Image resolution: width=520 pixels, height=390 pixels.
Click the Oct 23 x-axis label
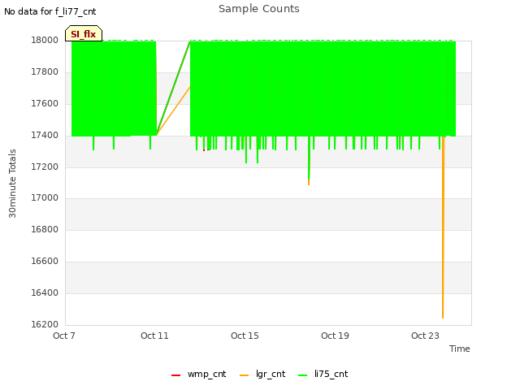tap(425, 336)
